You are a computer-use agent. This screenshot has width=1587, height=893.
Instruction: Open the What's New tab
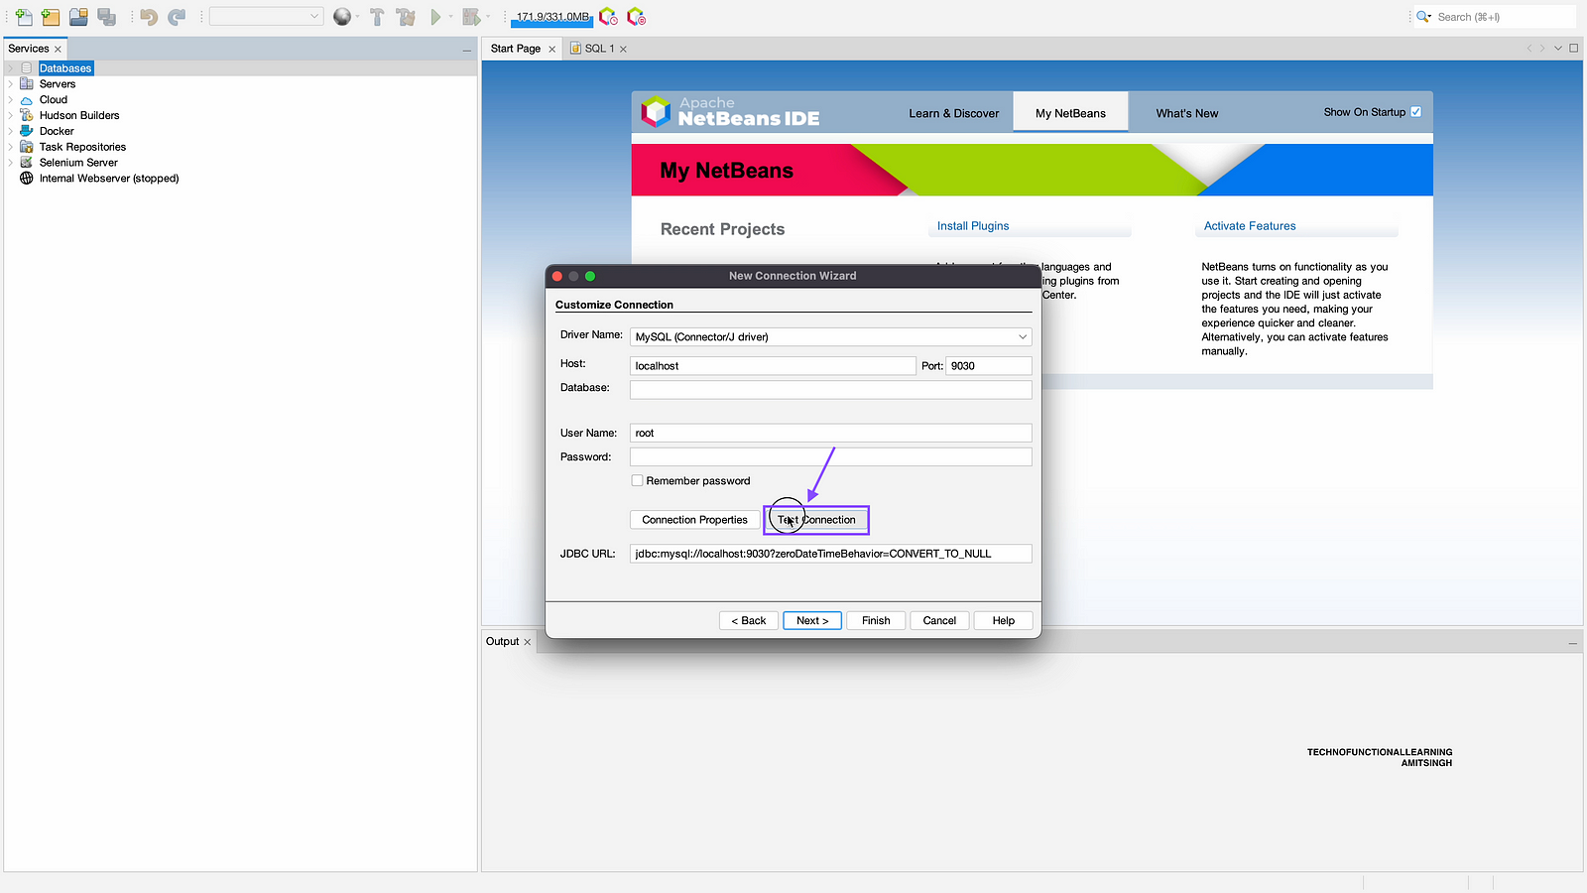point(1186,113)
